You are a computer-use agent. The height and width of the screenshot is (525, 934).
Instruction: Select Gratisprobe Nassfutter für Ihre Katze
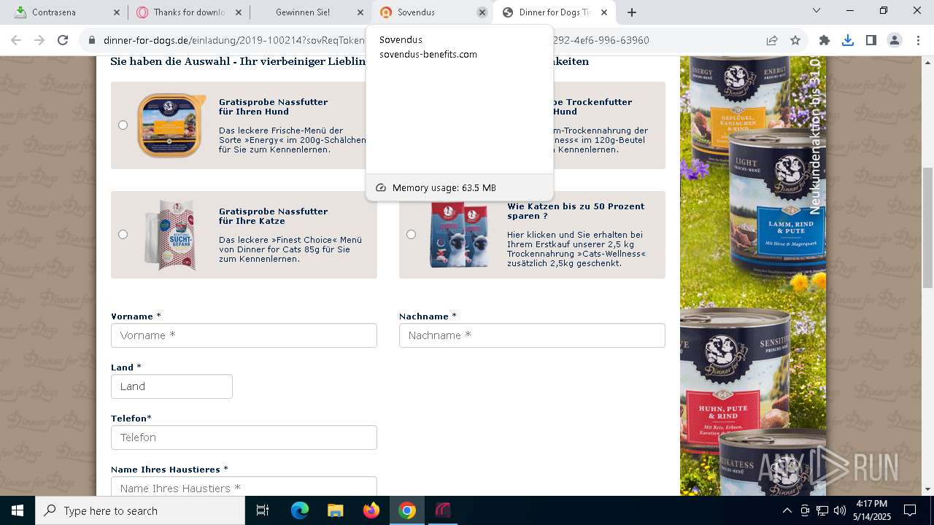pos(123,234)
